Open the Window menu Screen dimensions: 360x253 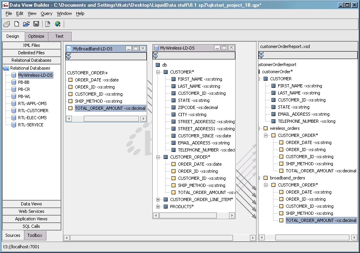pos(64,13)
